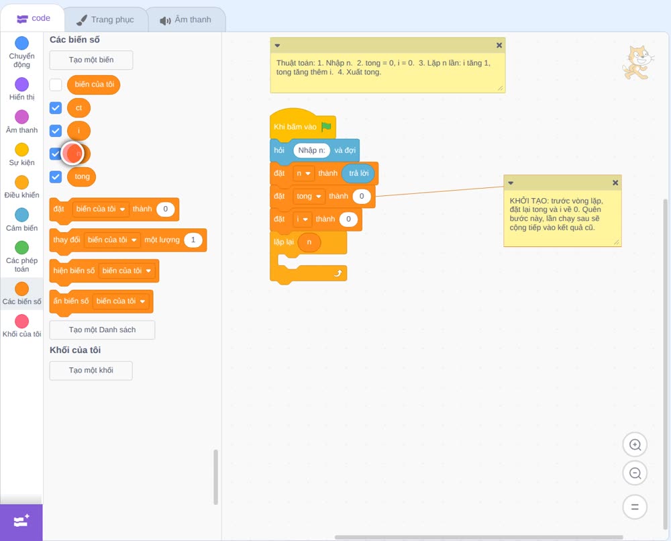Screen dimensions: 671x541
Task: Zoom out of the workspace
Action: coord(635,473)
